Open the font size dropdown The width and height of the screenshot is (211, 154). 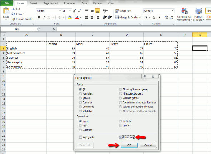coord(70,11)
